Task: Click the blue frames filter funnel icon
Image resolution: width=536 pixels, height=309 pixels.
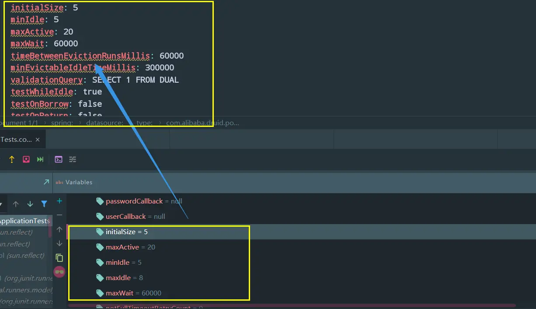Action: (44, 204)
